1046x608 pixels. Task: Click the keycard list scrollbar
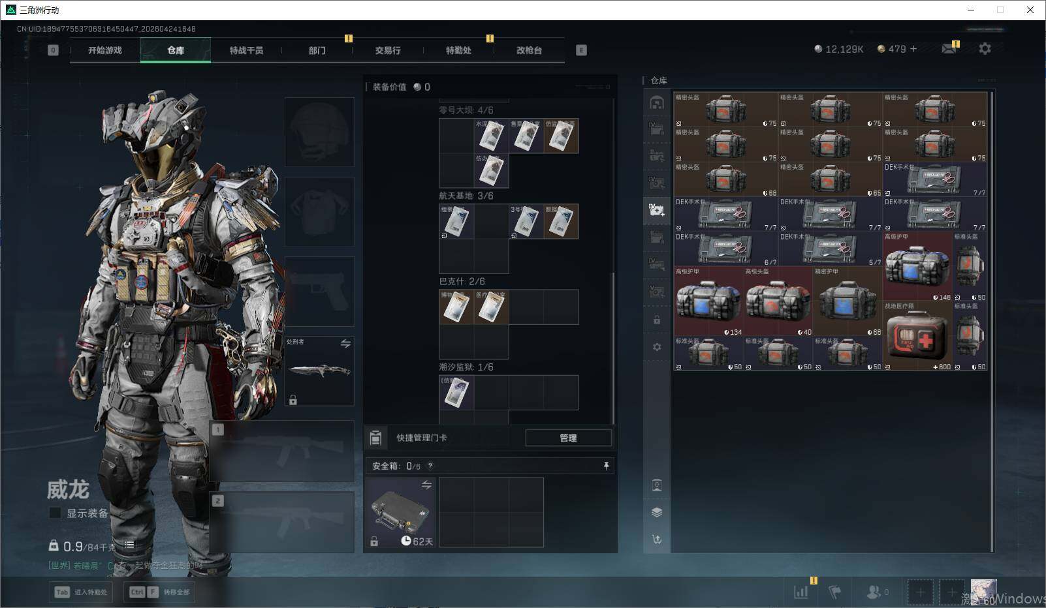[612, 348]
